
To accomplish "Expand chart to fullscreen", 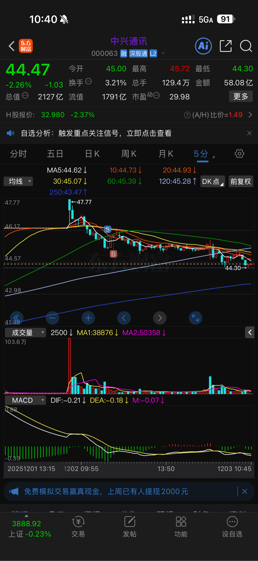I will pyautogui.click(x=196, y=318).
